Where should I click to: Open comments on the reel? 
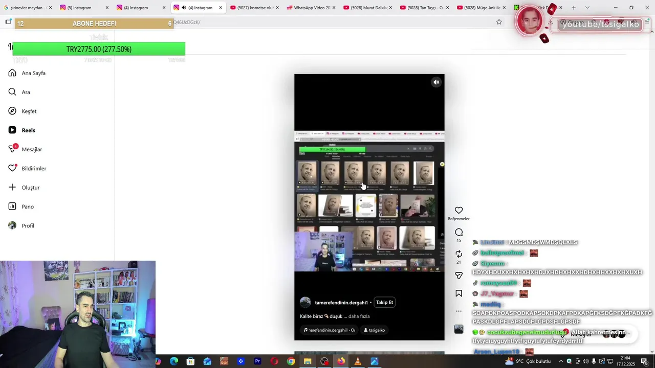pos(459,232)
